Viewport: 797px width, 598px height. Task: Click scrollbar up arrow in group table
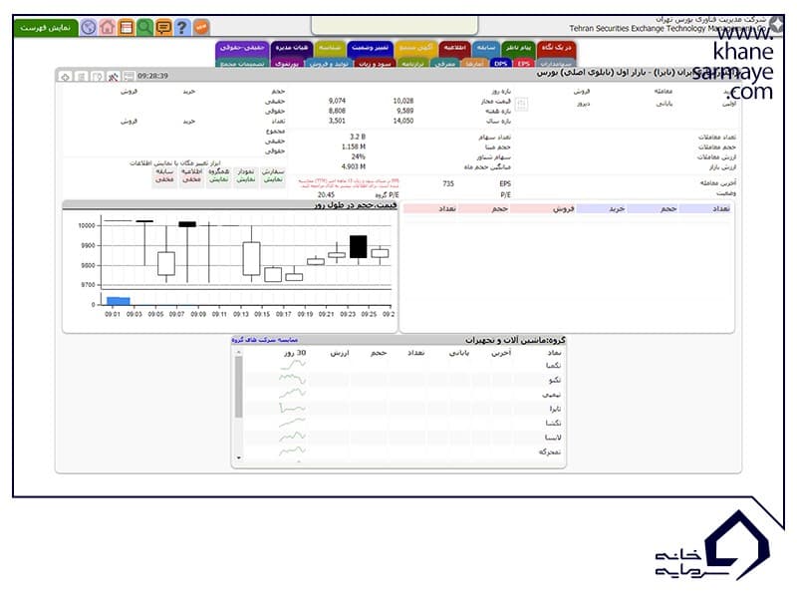click(x=238, y=353)
